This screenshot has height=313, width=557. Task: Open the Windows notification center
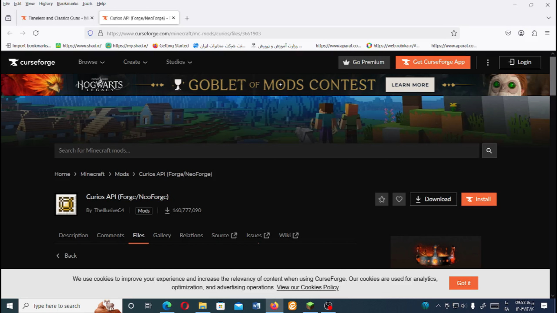pyautogui.click(x=544, y=306)
